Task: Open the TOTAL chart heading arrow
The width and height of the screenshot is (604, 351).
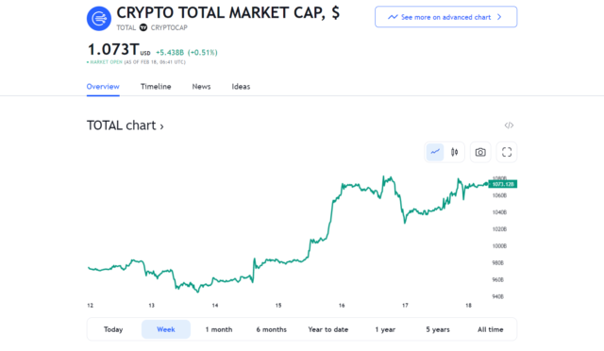Action: pyautogui.click(x=161, y=126)
